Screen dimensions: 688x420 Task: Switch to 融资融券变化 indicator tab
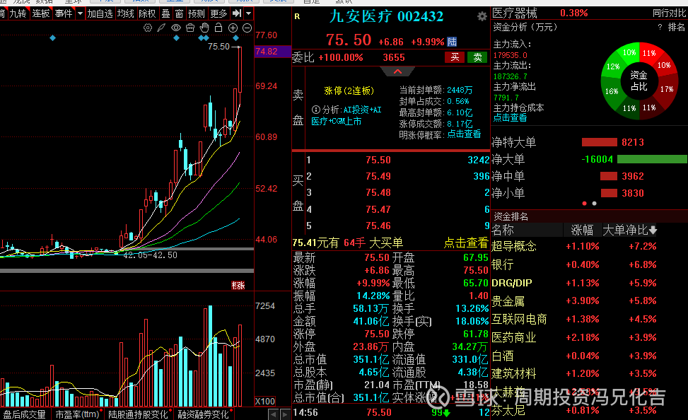click(203, 414)
